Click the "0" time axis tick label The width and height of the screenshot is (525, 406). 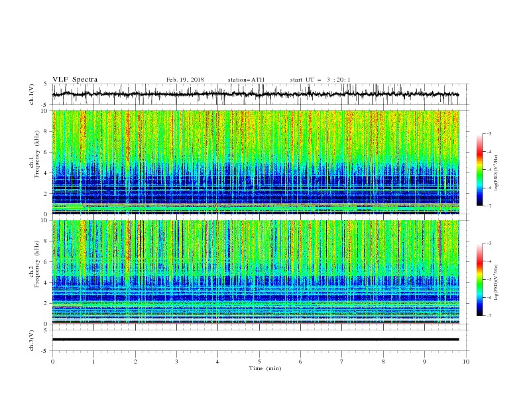52,362
